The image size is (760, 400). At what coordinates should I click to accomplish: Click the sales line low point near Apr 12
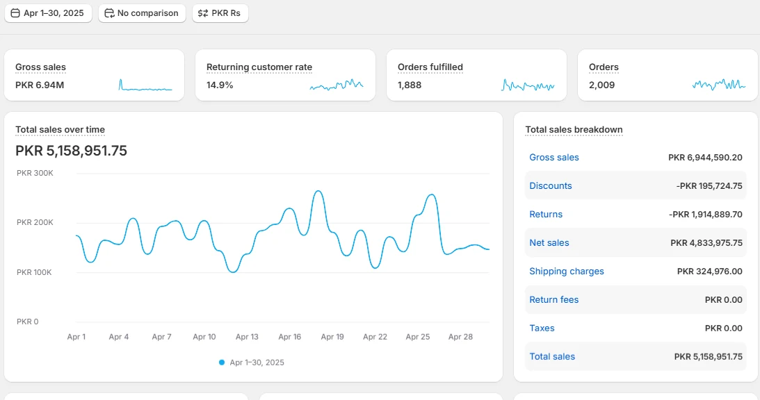point(233,272)
